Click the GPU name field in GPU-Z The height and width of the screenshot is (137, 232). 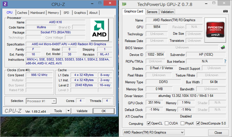coord(174,20)
